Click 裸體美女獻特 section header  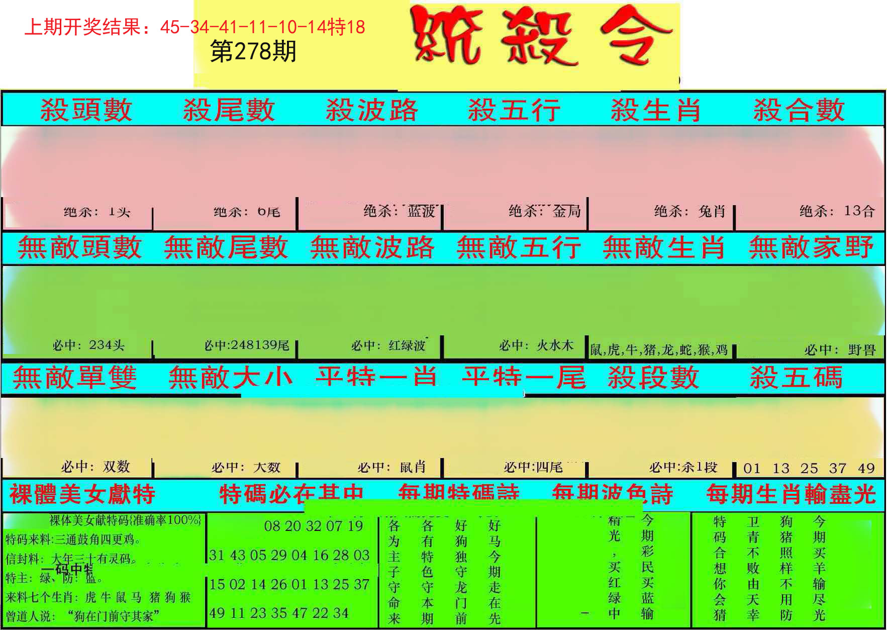click(x=82, y=494)
